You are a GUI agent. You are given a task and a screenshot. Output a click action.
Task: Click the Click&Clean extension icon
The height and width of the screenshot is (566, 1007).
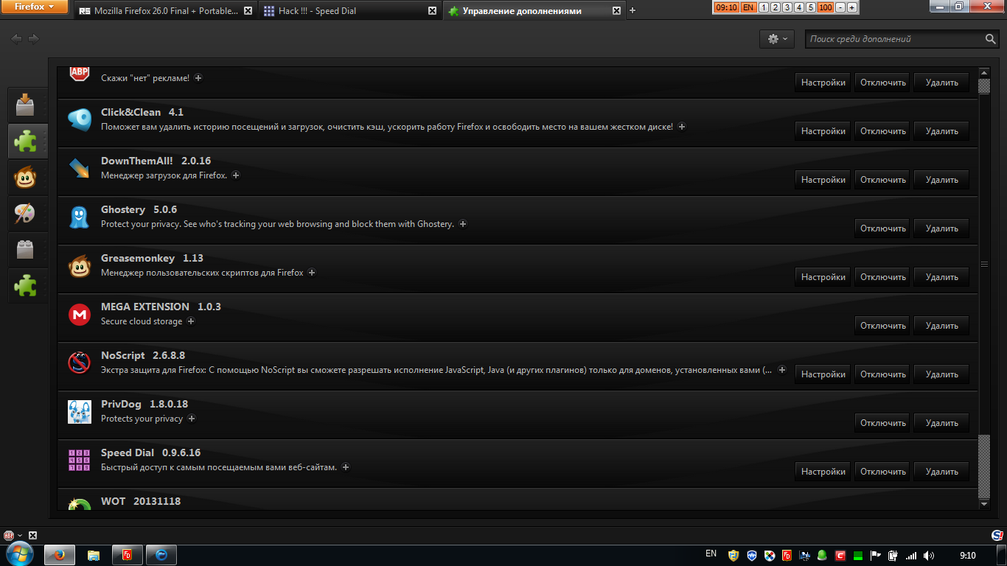click(x=80, y=120)
